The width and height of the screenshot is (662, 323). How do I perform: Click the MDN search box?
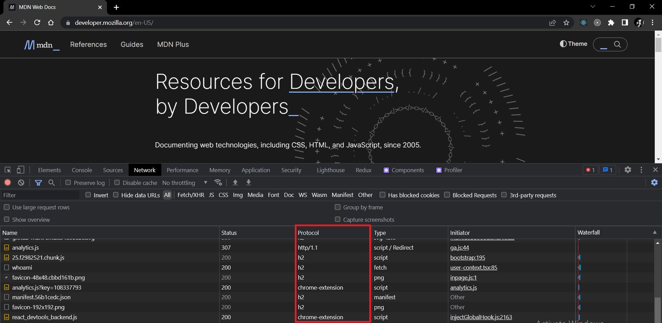point(610,44)
